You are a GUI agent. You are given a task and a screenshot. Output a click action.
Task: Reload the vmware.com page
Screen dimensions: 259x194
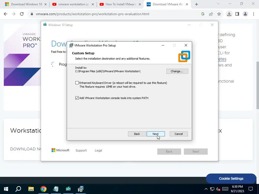point(22,14)
